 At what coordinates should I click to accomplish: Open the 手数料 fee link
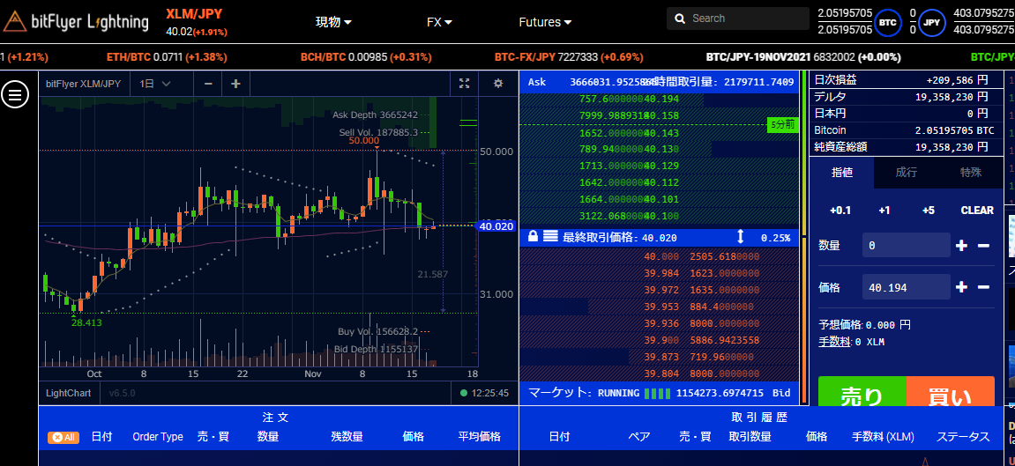(834, 341)
